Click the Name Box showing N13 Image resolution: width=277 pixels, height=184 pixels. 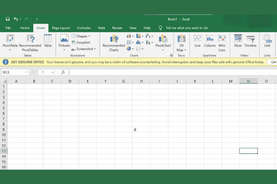click(x=13, y=72)
